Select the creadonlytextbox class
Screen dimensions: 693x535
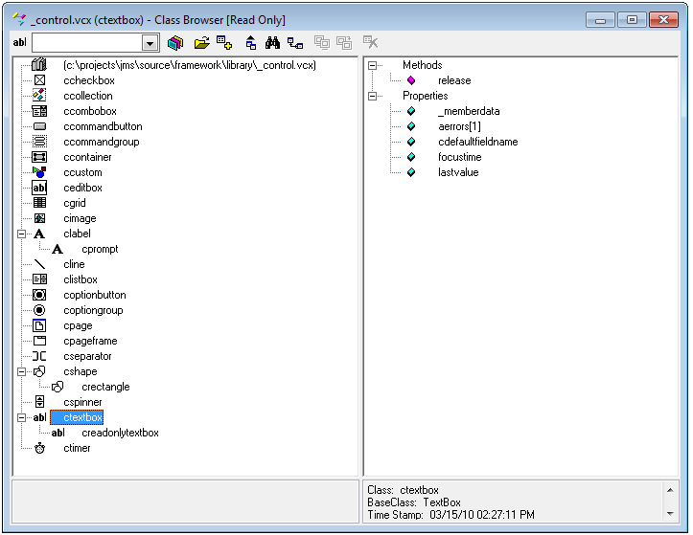pyautogui.click(x=120, y=433)
